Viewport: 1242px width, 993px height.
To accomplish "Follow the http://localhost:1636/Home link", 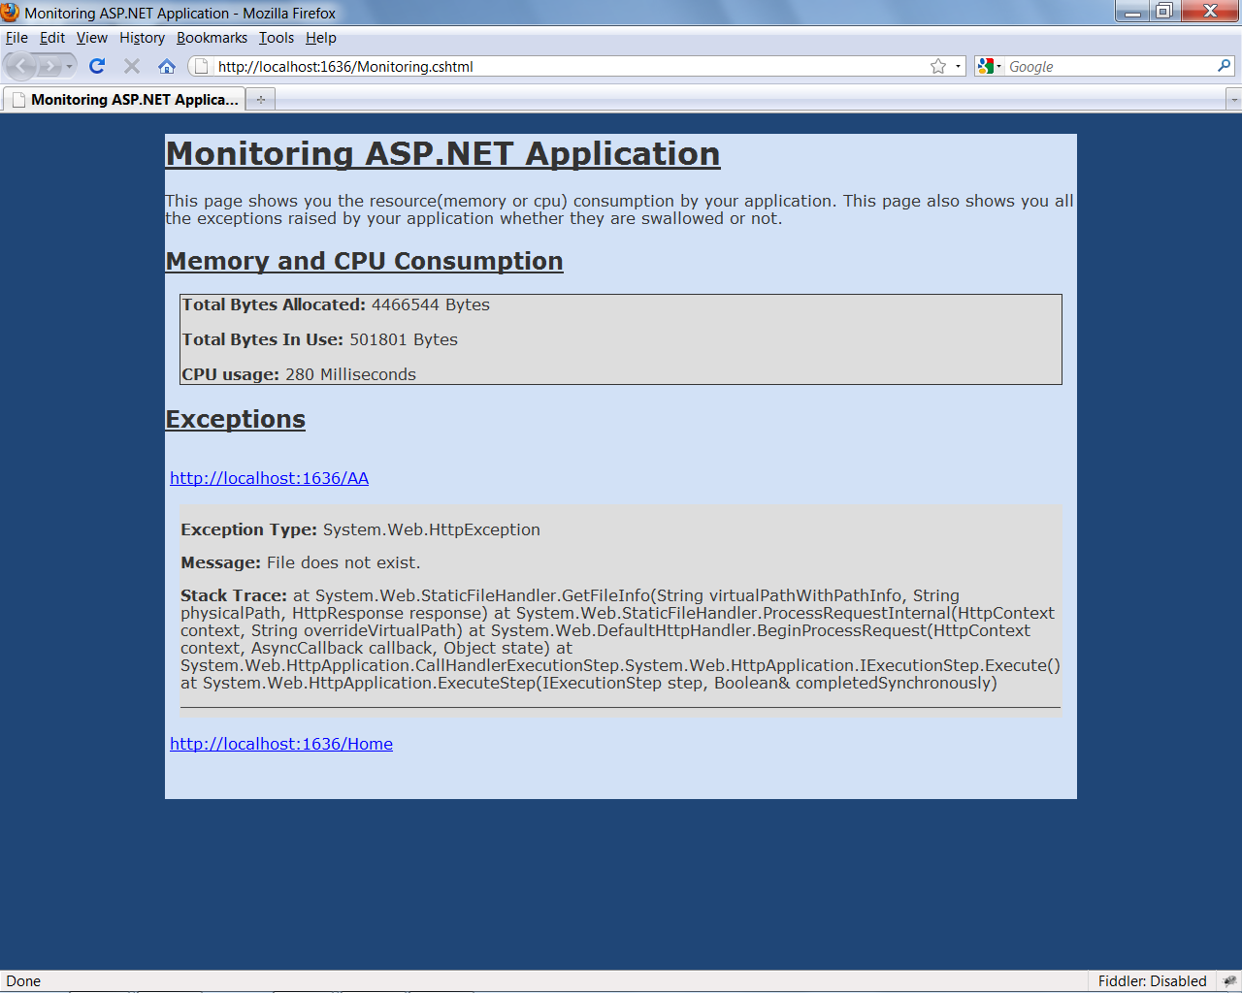I will pos(281,744).
